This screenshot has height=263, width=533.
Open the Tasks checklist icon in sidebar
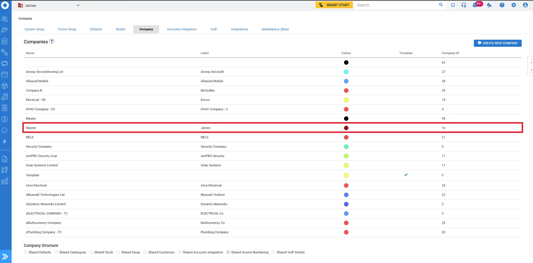[x=5, y=108]
